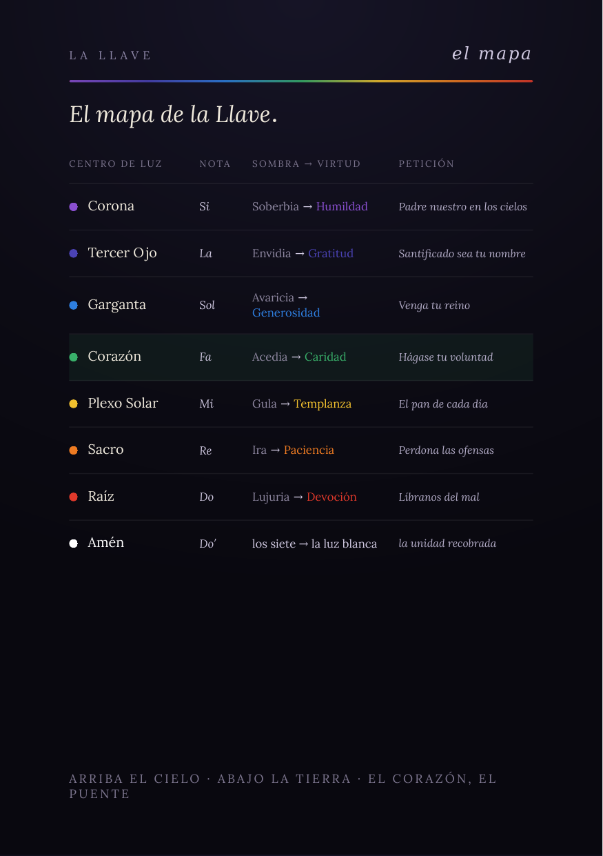Click the purple Corona dot

74,207
